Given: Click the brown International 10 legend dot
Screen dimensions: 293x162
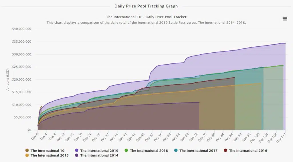Looking at the screenshot, I should (27, 151).
